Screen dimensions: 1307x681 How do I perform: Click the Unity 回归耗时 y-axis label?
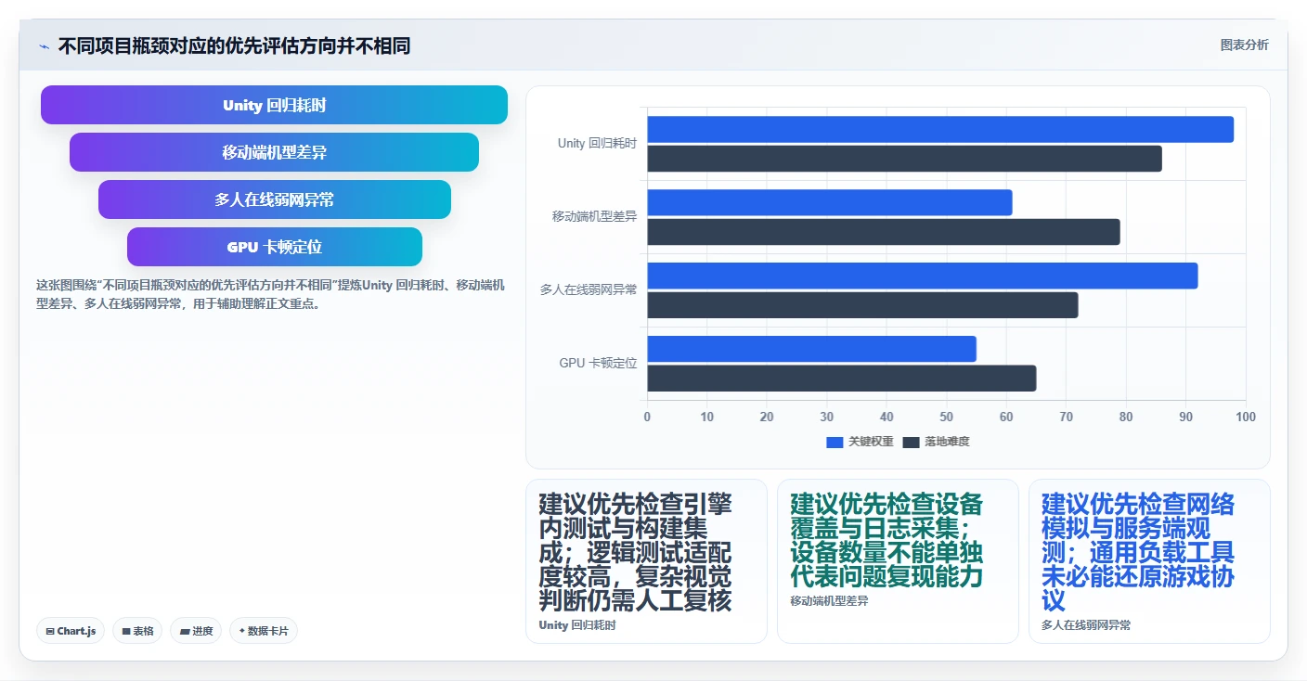coord(597,144)
